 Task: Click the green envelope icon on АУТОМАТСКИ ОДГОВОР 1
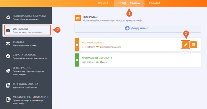tap(77, 60)
